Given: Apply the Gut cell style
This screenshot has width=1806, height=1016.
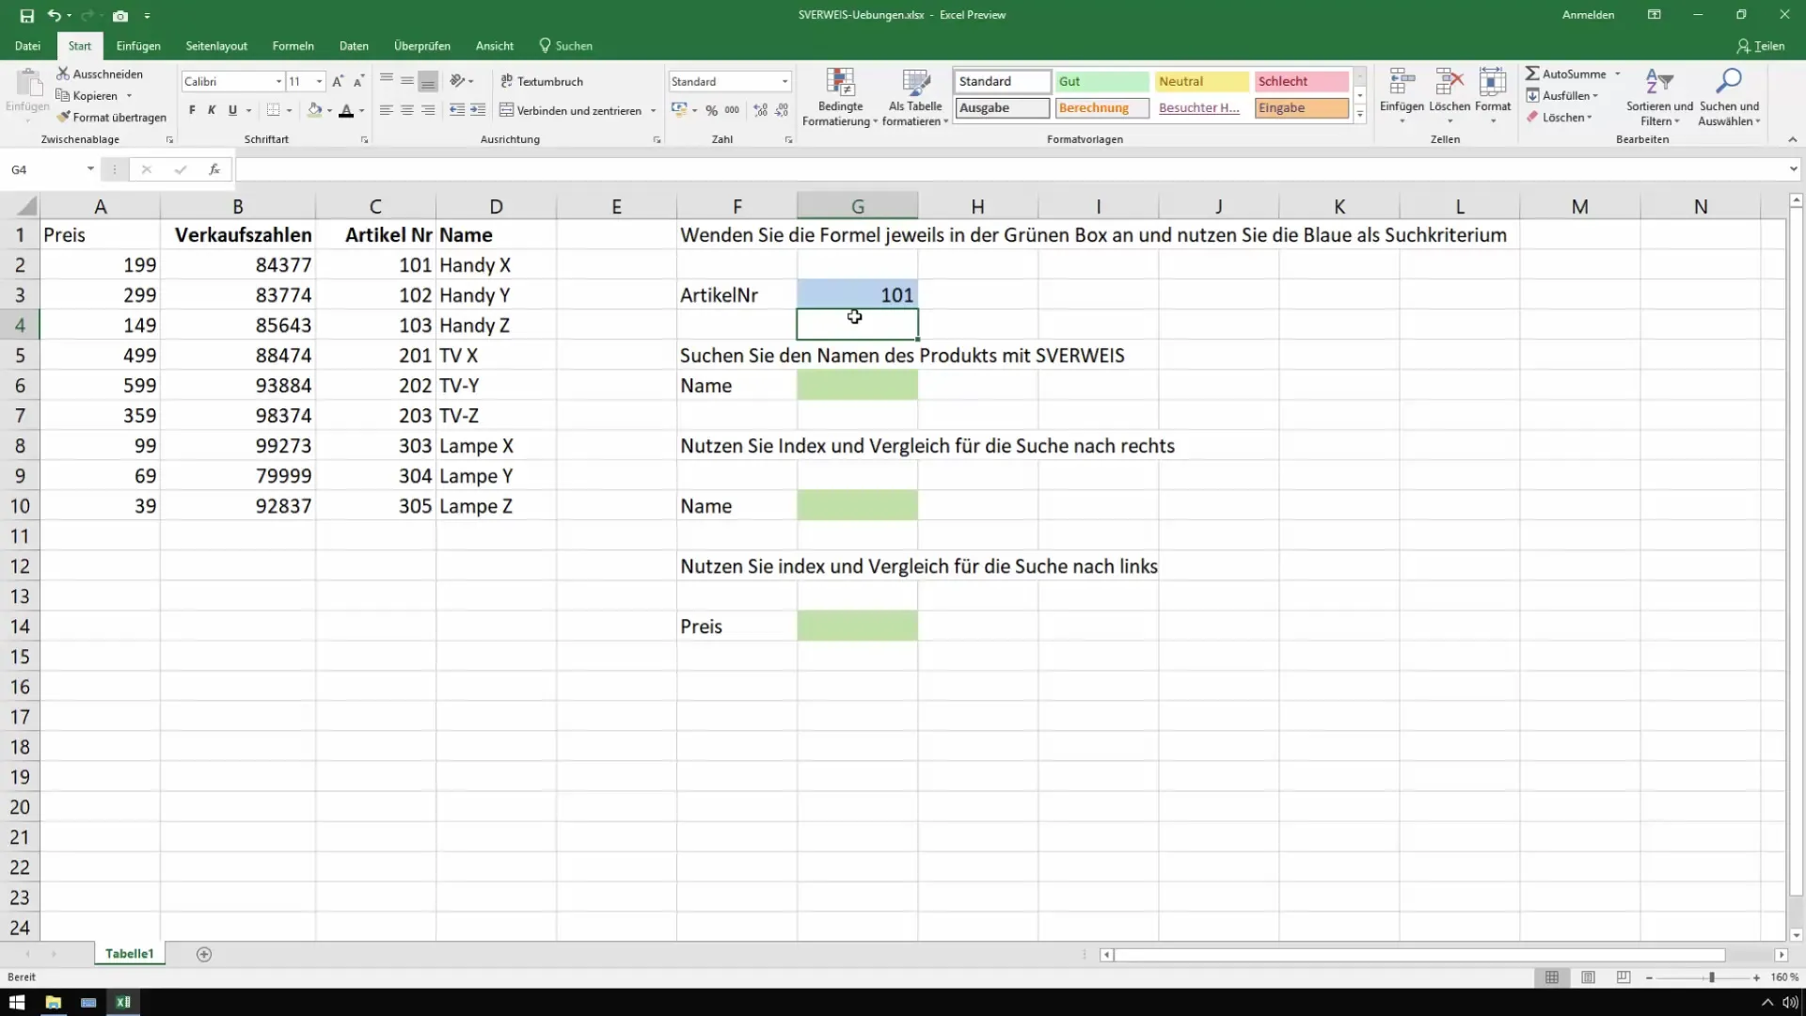Looking at the screenshot, I should [x=1101, y=82].
